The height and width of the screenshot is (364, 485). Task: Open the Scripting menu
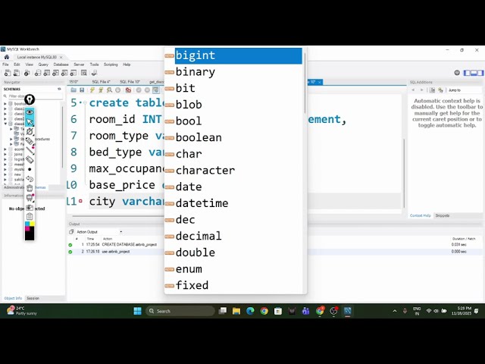(111, 64)
